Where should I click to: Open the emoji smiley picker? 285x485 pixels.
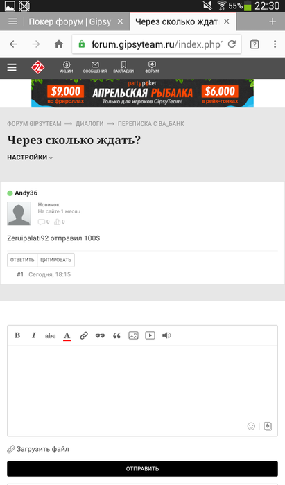point(251,426)
